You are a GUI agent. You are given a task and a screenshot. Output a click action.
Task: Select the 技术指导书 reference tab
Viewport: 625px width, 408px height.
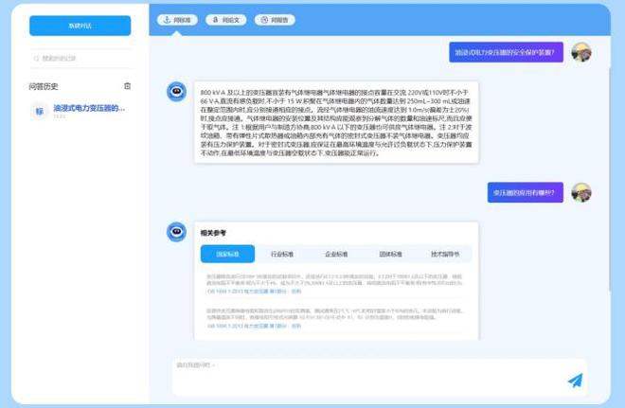pos(445,254)
